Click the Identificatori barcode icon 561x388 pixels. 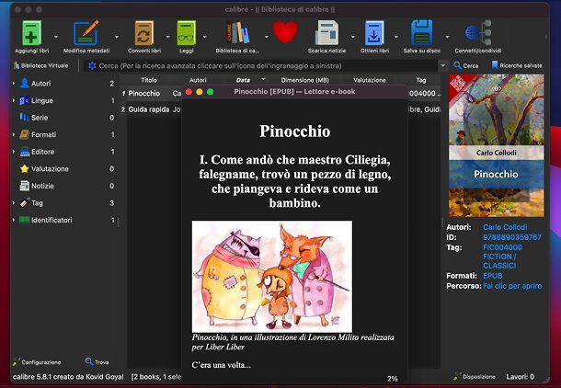point(24,220)
